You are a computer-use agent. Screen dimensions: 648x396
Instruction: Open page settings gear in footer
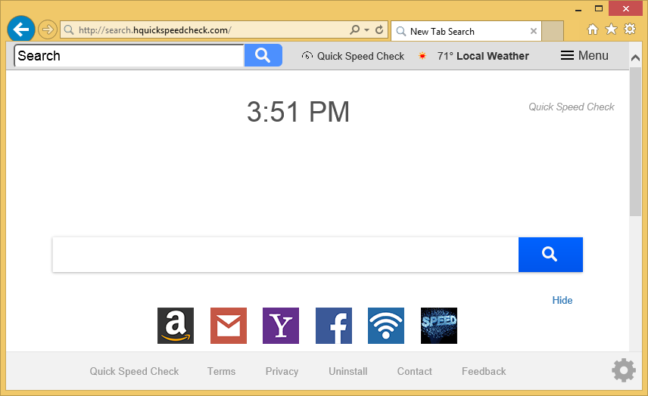[623, 370]
